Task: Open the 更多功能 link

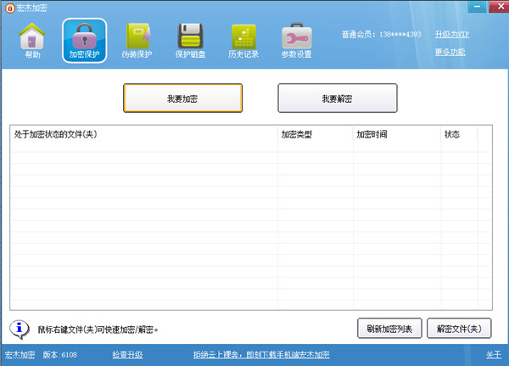Action: click(x=450, y=52)
